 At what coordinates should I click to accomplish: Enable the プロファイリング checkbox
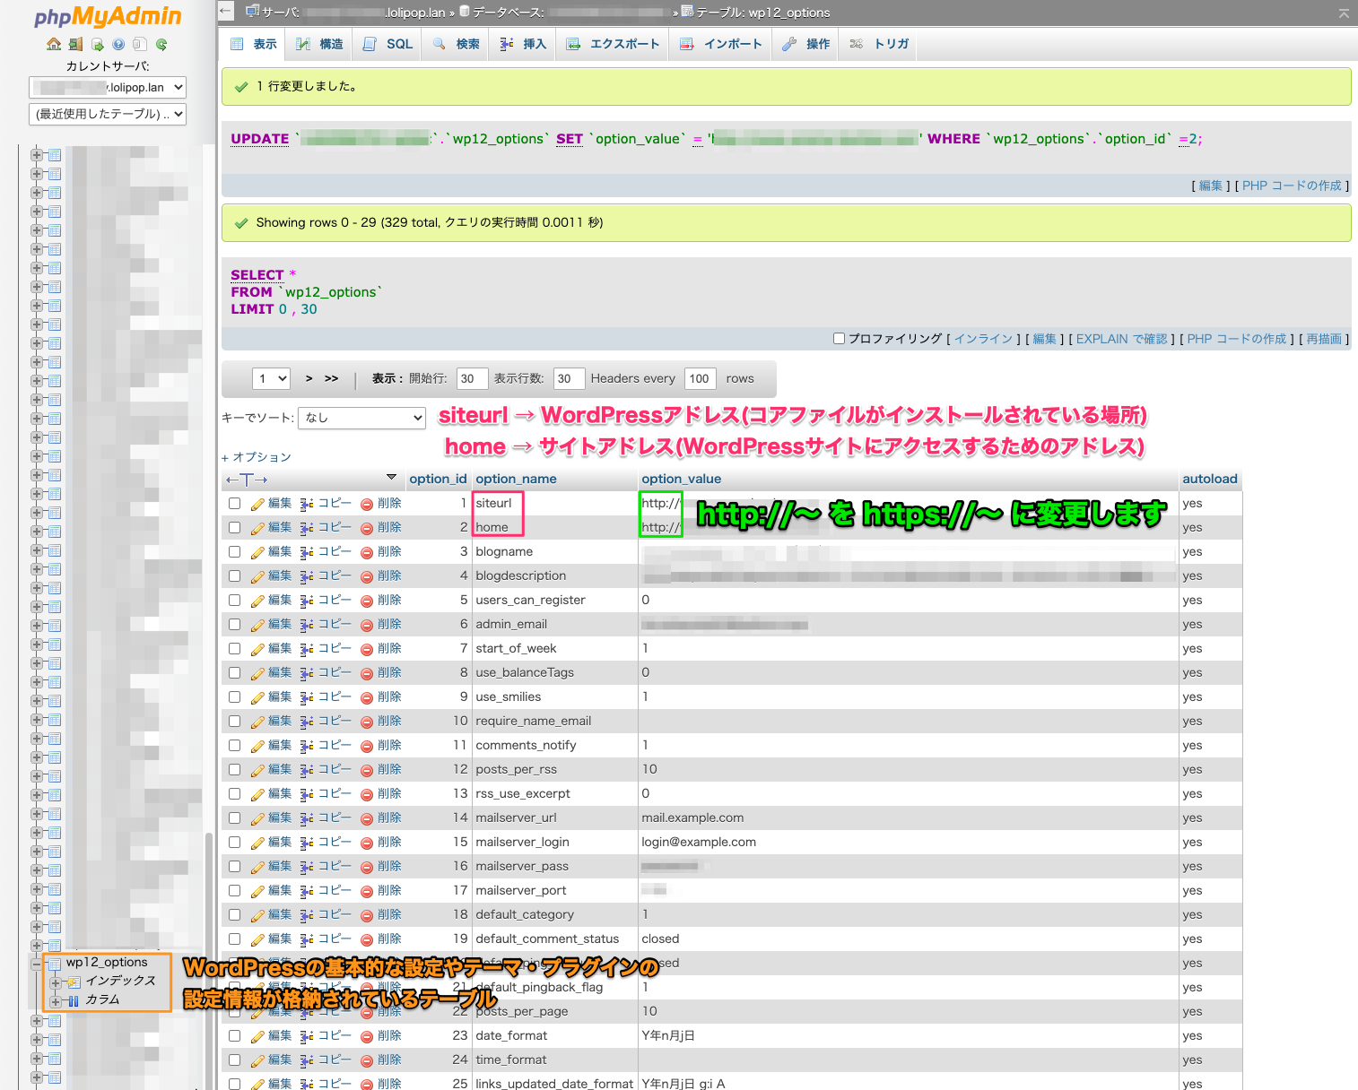(839, 339)
